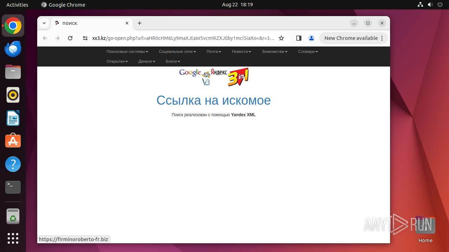Open a new tab with plus icon
Image resolution: width=449 pixels, height=252 pixels.
(x=140, y=23)
